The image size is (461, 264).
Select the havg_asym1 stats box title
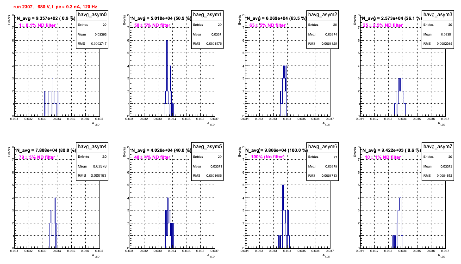pos(207,15)
